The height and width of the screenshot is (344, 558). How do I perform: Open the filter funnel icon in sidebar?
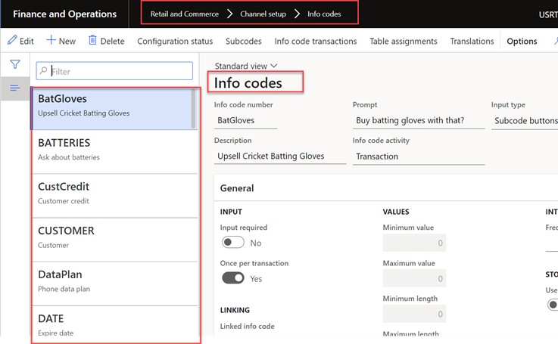(x=15, y=64)
